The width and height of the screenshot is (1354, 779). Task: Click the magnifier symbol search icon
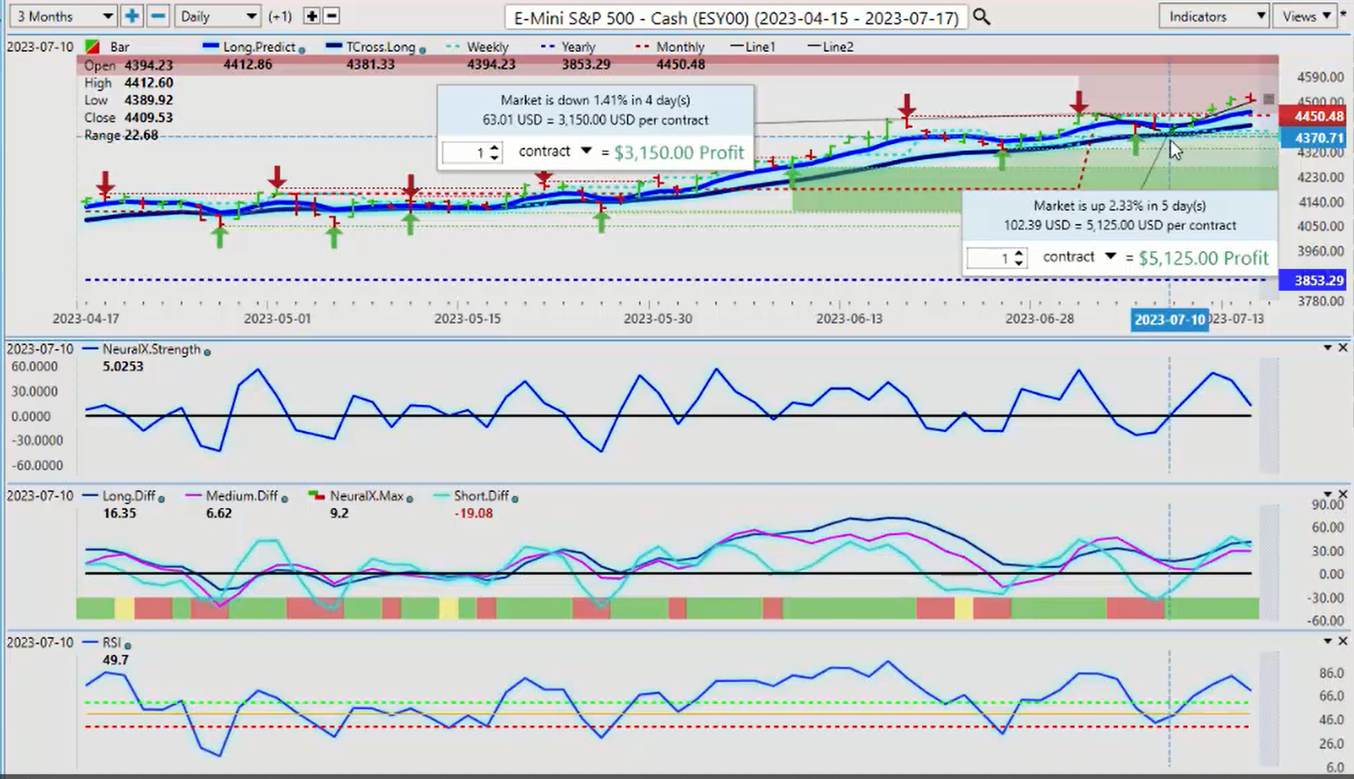pos(981,16)
